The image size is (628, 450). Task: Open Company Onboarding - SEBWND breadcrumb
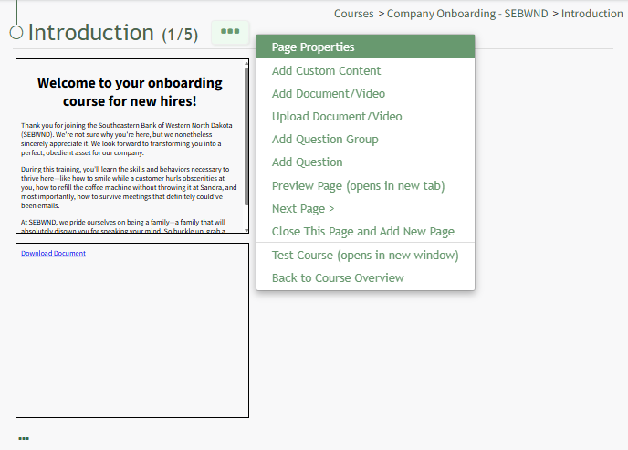pyautogui.click(x=467, y=14)
